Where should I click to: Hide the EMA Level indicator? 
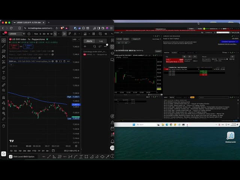tap(52, 61)
